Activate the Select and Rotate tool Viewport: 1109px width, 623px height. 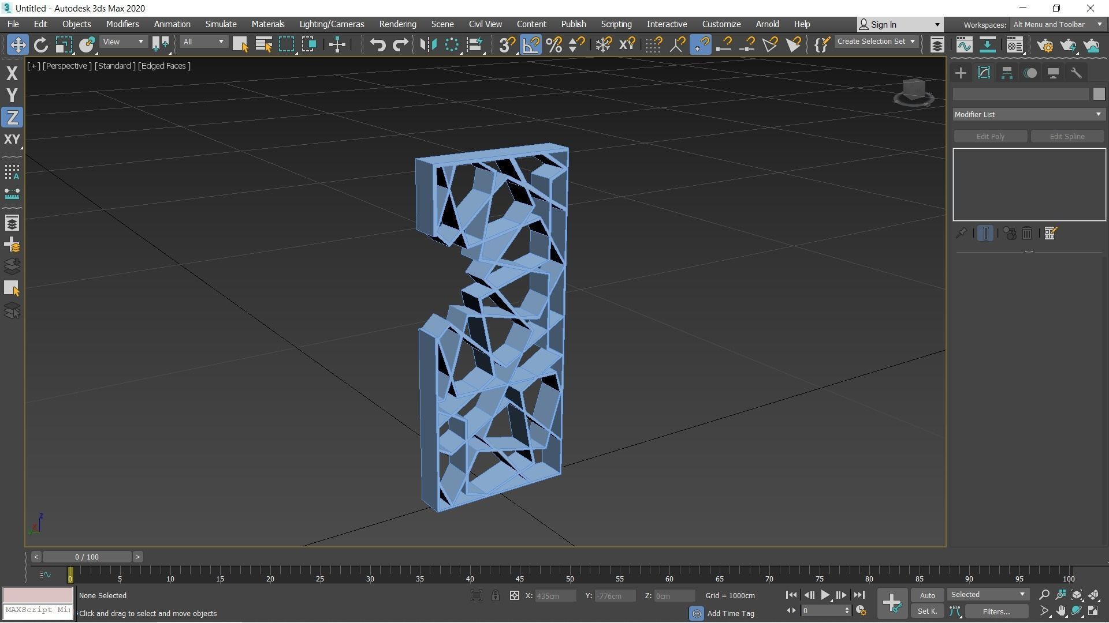point(40,44)
